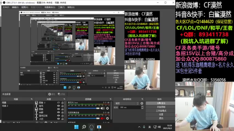This screenshot has height=131, width=234.
Task: Select the 图像 source name
Action: click(x=41, y=109)
